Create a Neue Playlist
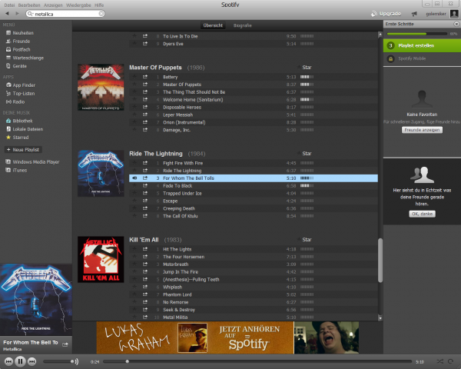The height and width of the screenshot is (369, 461). pos(23,149)
